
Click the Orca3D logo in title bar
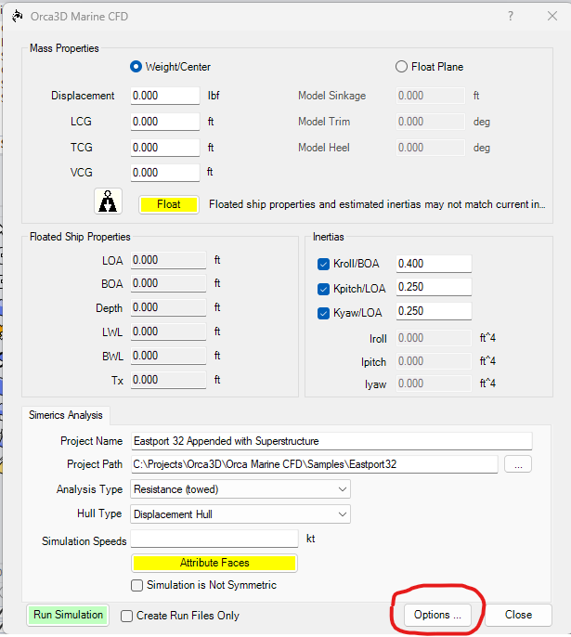(x=18, y=17)
